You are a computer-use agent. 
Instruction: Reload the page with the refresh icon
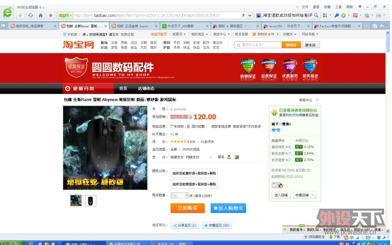(x=31, y=15)
